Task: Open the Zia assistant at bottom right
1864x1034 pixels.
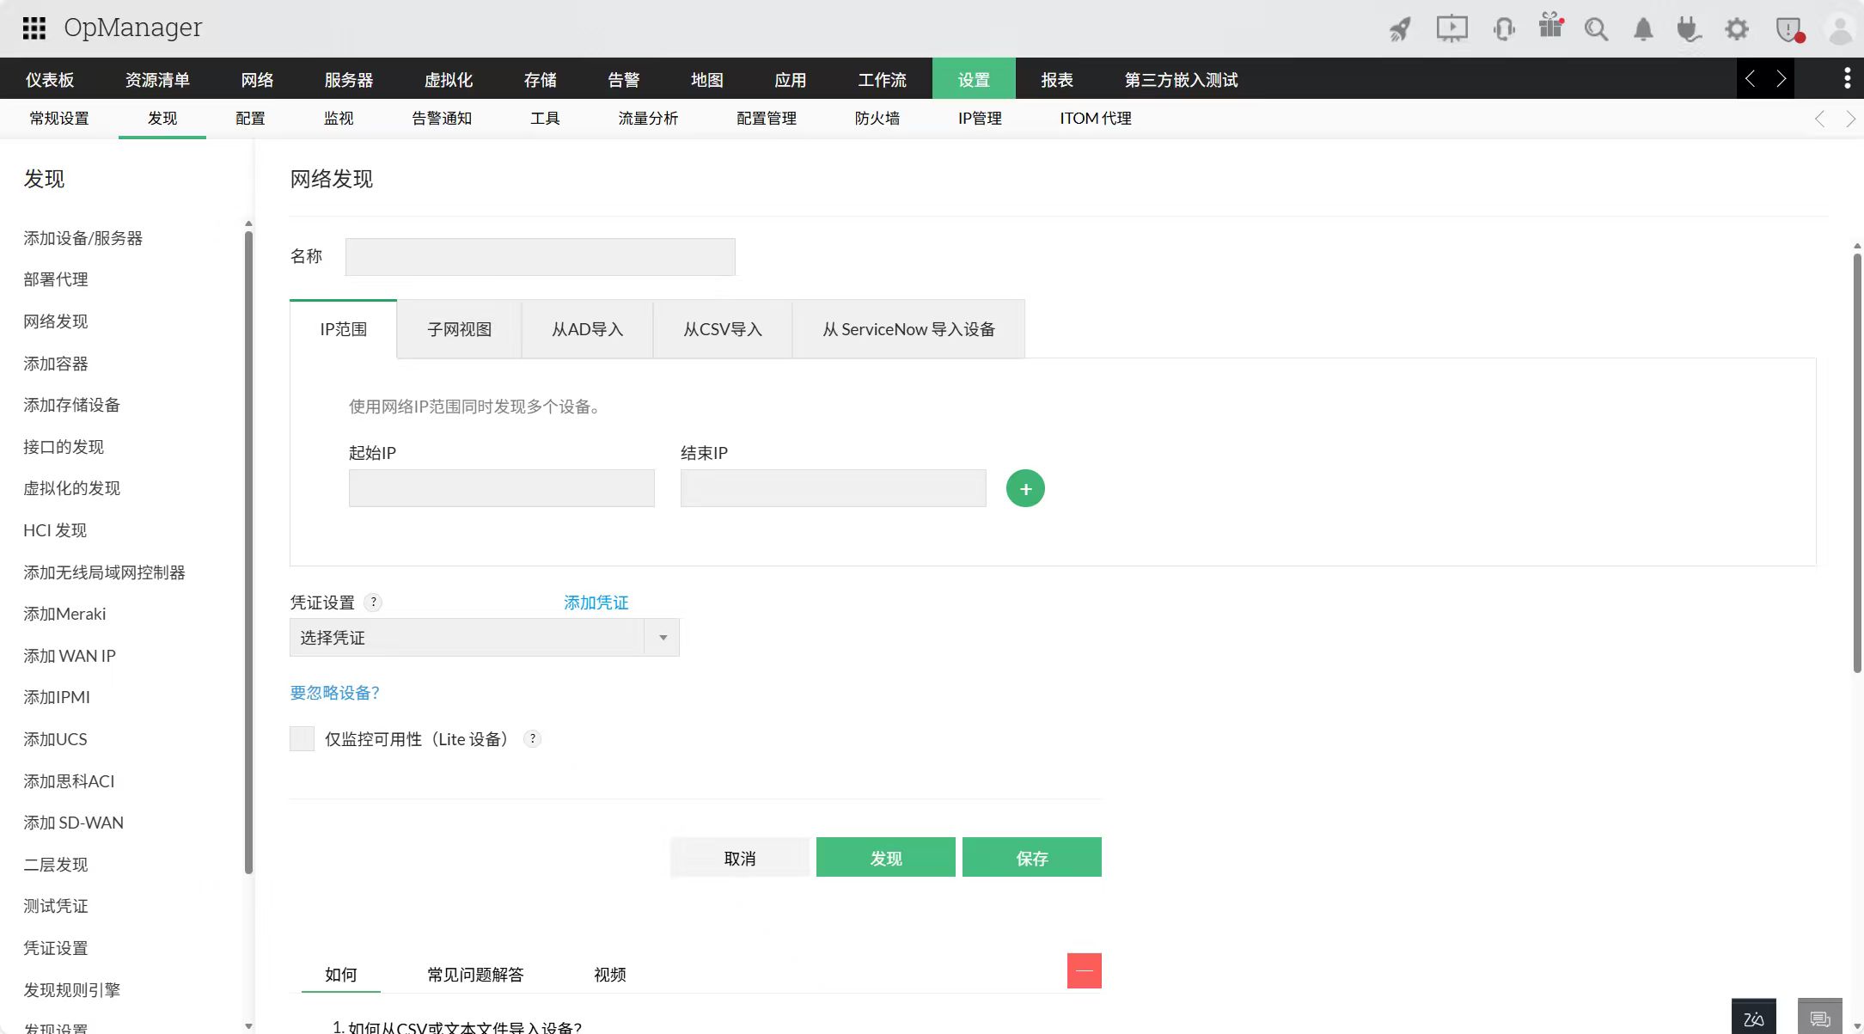Action: [x=1753, y=1017]
